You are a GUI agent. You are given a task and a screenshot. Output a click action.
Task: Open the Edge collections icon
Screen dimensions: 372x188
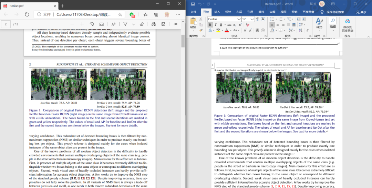(156, 14)
